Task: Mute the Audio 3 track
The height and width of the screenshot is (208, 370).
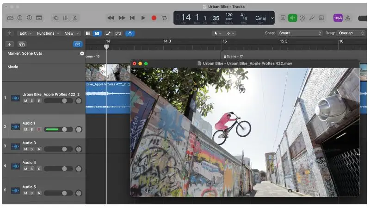Action: point(25,149)
